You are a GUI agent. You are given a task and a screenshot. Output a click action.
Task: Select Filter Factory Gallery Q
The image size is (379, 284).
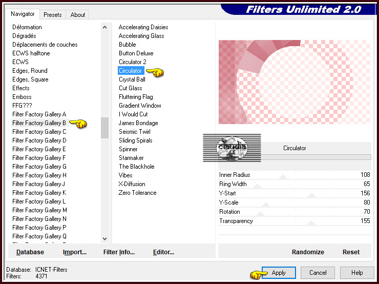pyautogui.click(x=39, y=236)
